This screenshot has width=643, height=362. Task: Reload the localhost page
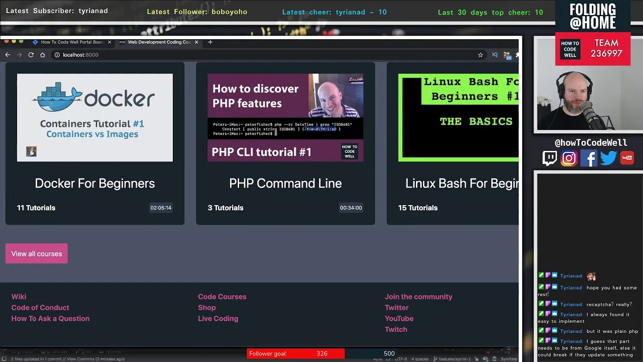31,55
